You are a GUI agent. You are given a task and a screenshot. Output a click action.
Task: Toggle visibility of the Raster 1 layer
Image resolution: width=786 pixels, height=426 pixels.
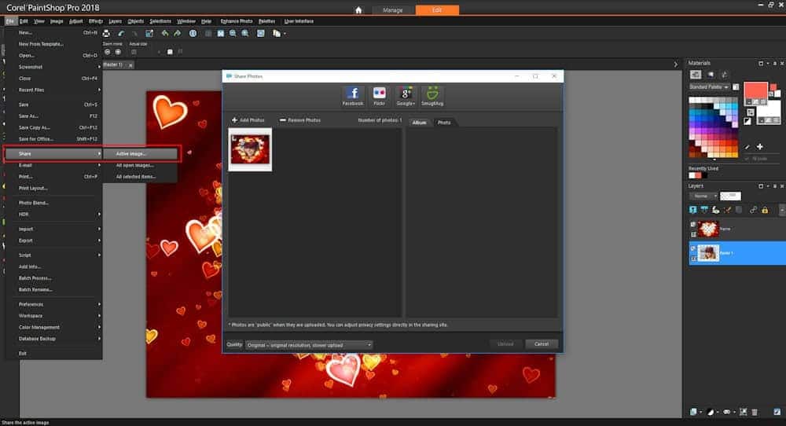coord(692,248)
